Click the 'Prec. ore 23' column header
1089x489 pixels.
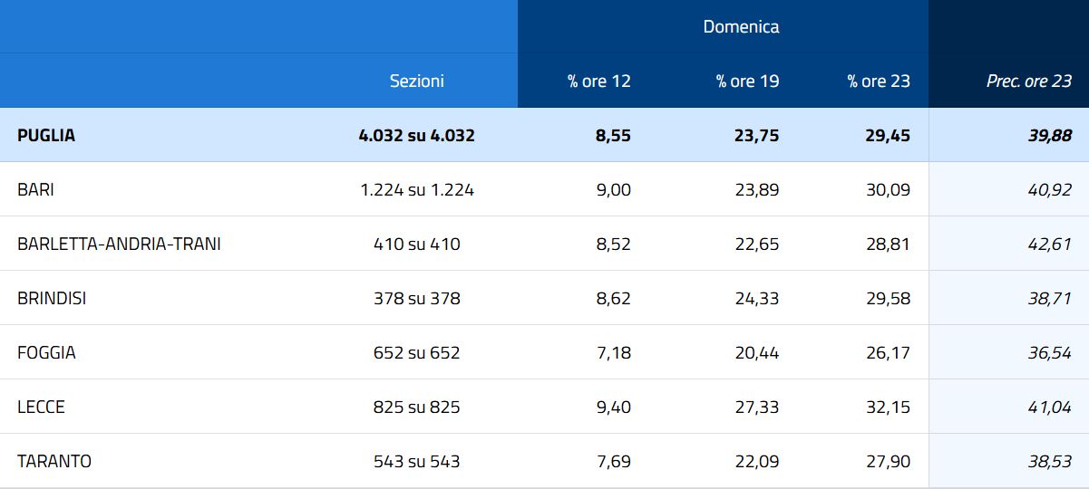point(1028,81)
